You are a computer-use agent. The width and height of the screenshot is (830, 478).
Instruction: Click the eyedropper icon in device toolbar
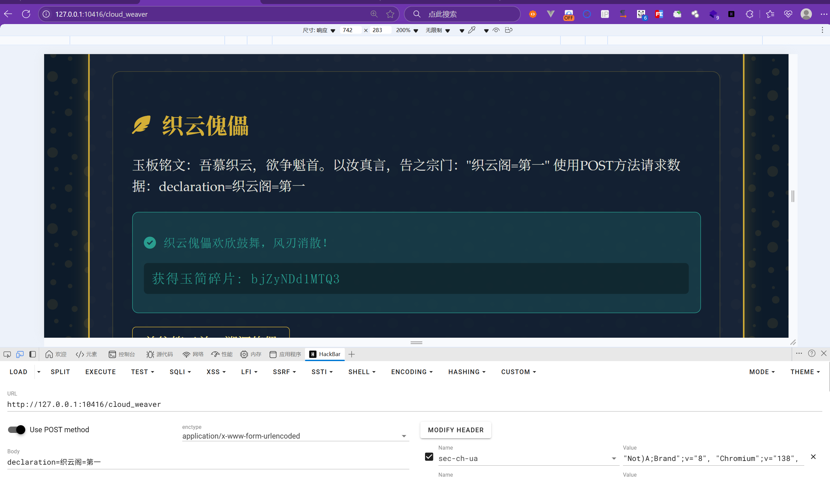tap(472, 30)
